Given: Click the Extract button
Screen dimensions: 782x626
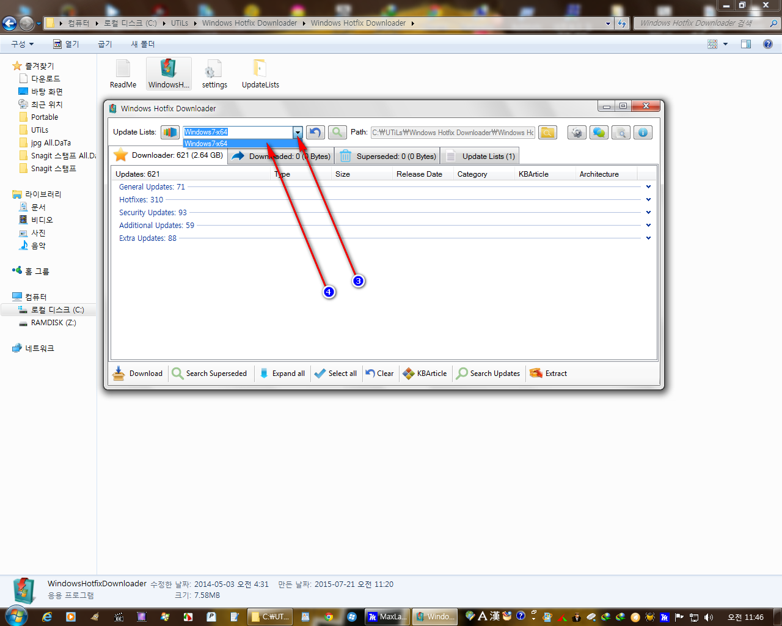Looking at the screenshot, I should (549, 374).
